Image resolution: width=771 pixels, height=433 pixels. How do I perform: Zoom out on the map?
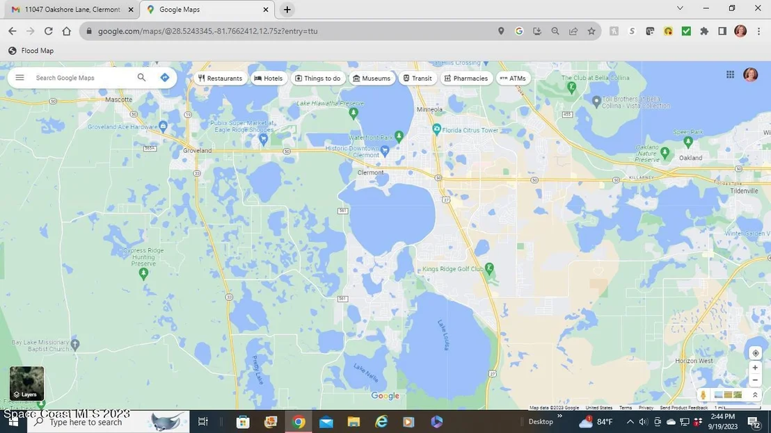point(755,380)
